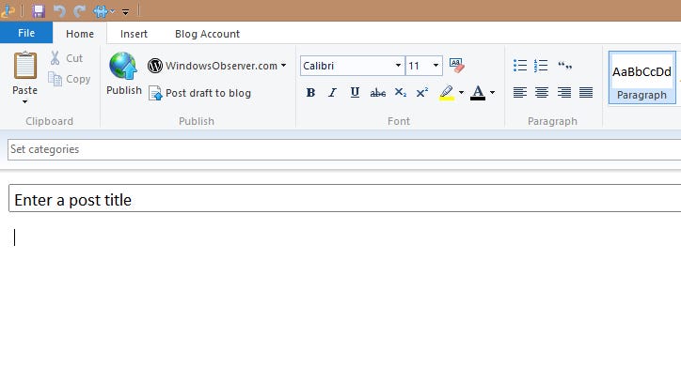Image resolution: width=681 pixels, height=367 pixels.
Task: Open the Customize Quick Access Toolbar arrow
Action: coord(125,12)
